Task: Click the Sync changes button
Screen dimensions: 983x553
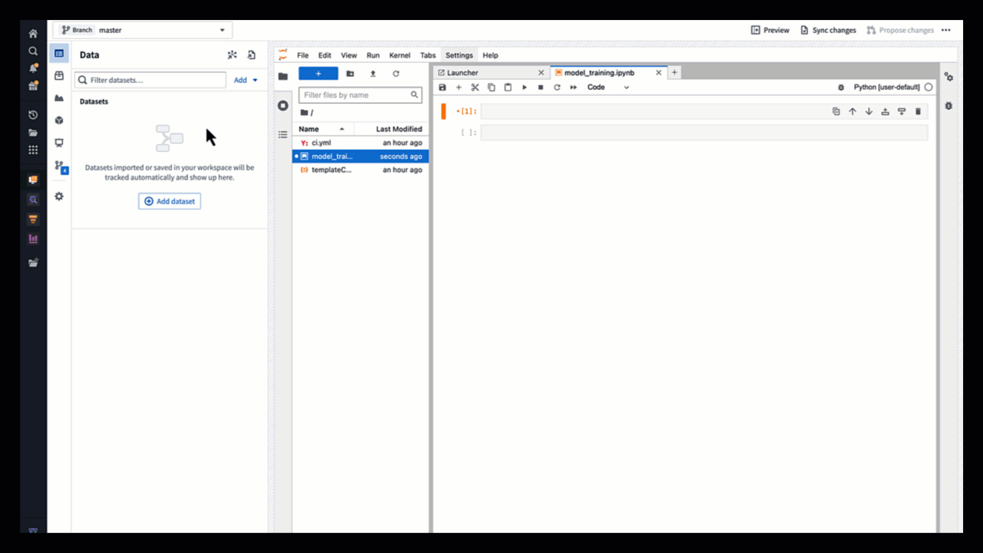Action: (828, 29)
